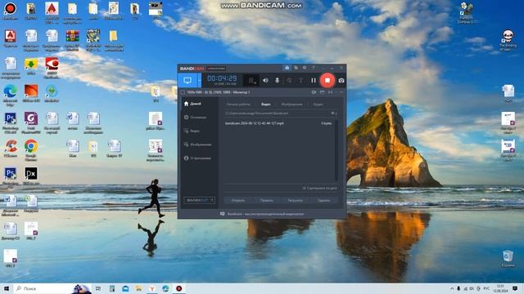
Task: Select the Plants vs Zombies desktop icon
Action: coord(467,13)
